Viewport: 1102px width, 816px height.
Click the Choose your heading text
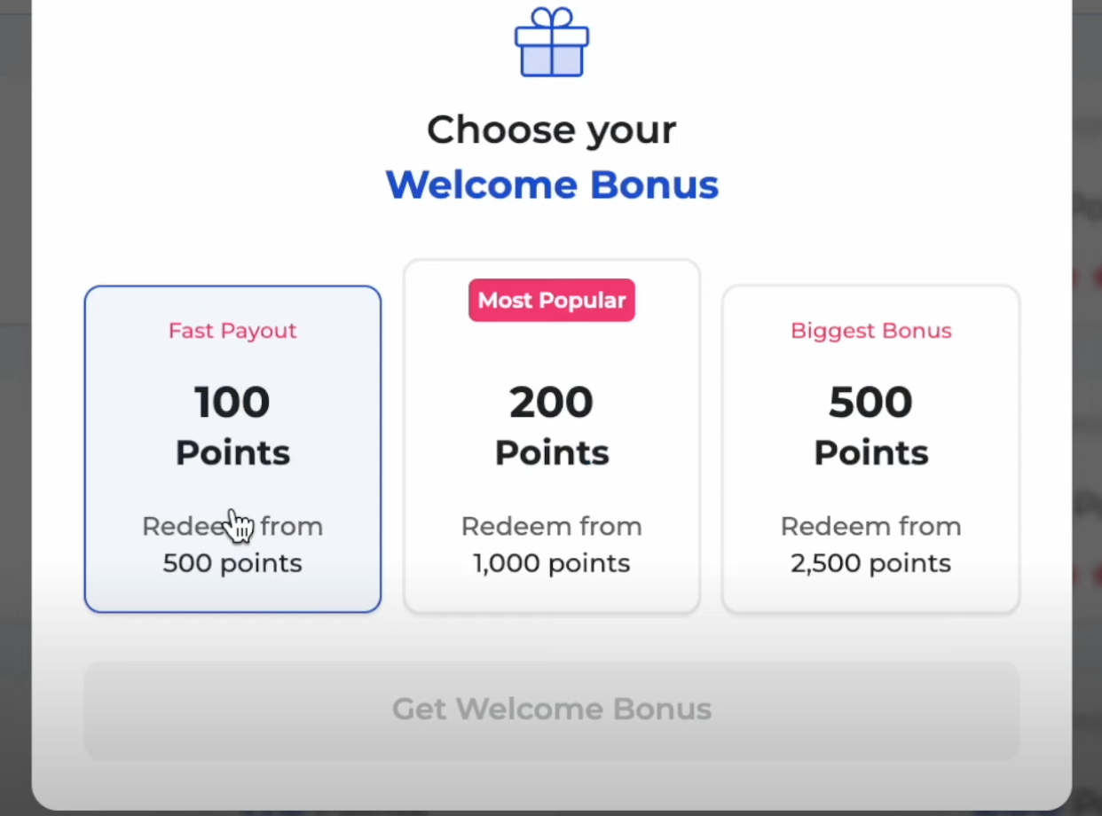[552, 129]
